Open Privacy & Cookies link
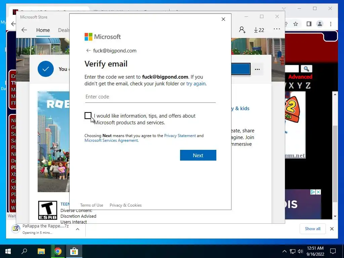The height and width of the screenshot is (258, 344). tap(126, 205)
